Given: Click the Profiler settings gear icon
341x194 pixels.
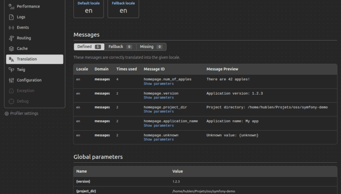Looking at the screenshot, I should [x=7, y=114].
